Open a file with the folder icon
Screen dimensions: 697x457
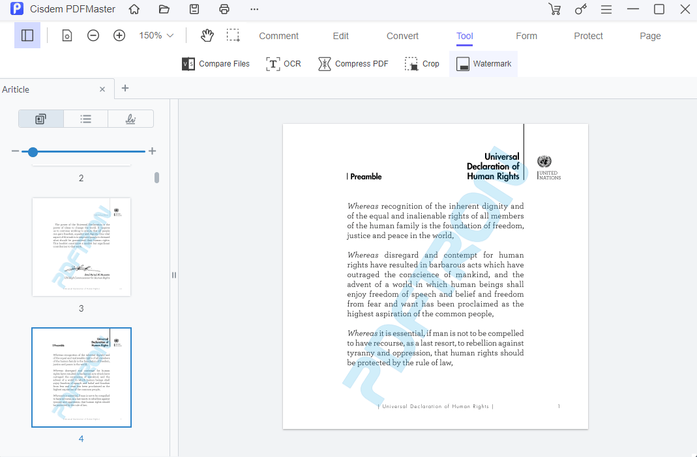(164, 9)
